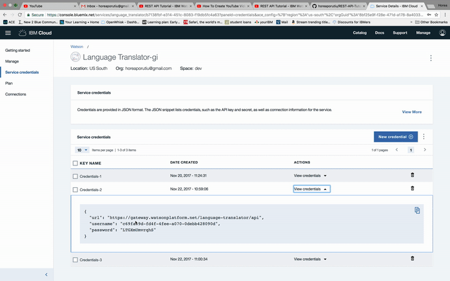Viewport: 450px width, 281px height.
Task: Click the "url" line in the credentials JSON
Action: [x=176, y=218]
